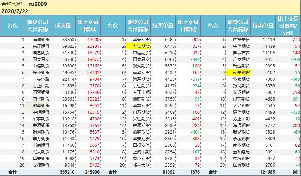The image size is (301, 176).
Task: Click highlighted 永安期货 beside 6473
Action: point(138,46)
